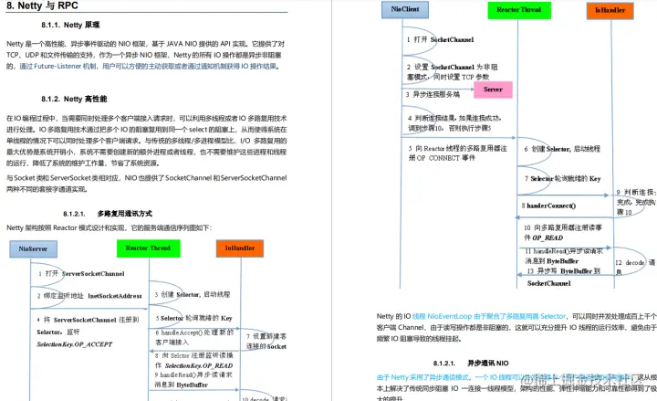Click the subheading "8.1.2.1. 异步通讯 NIO"
The image size is (657, 401).
(x=471, y=363)
